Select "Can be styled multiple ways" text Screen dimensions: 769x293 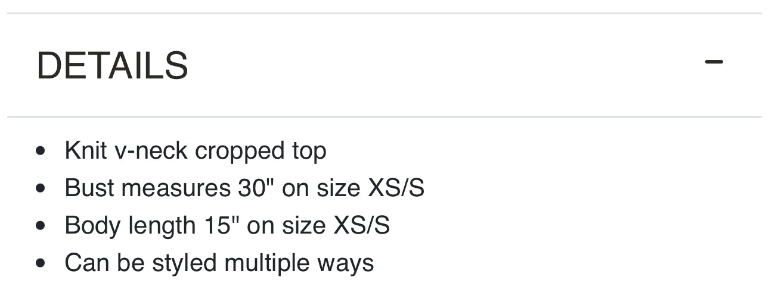(x=219, y=263)
